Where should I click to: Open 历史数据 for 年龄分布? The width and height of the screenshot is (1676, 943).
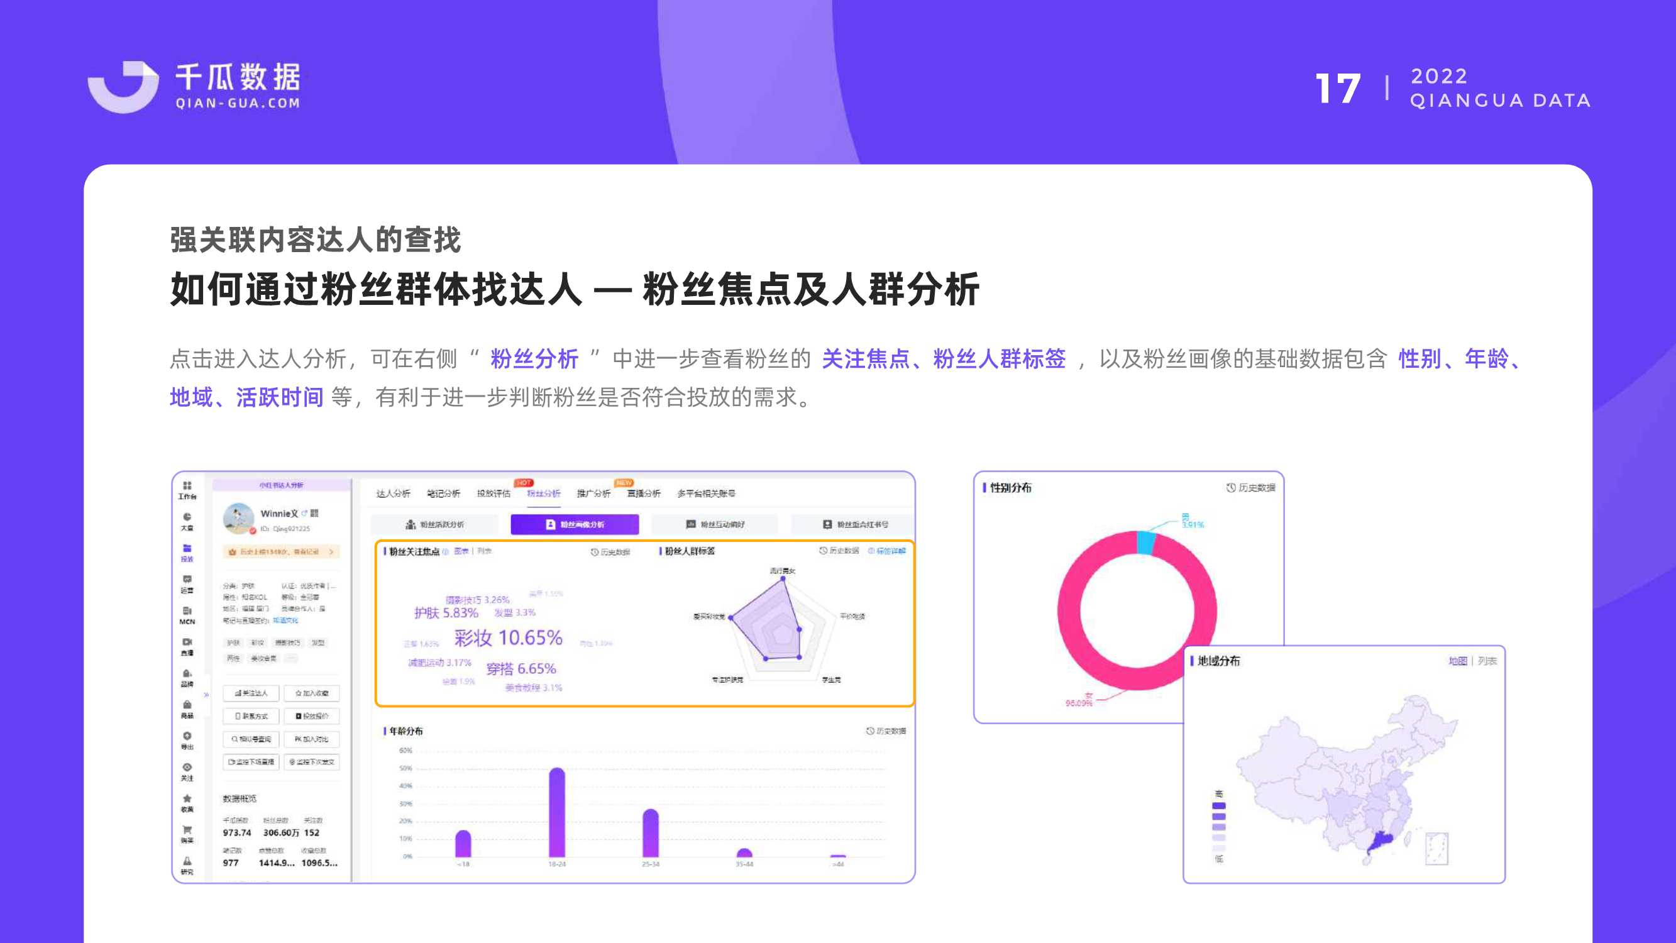click(x=886, y=732)
